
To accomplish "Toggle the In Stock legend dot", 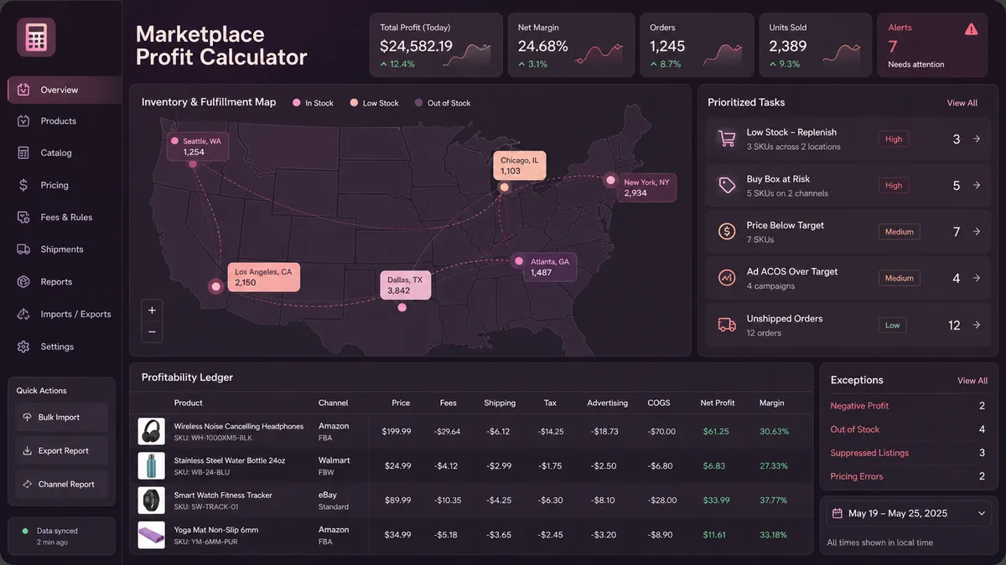I will pyautogui.click(x=296, y=103).
